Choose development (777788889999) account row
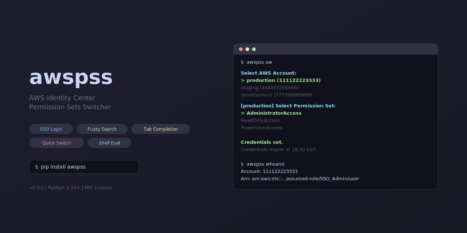This screenshot has width=467, height=233. pyautogui.click(x=277, y=95)
